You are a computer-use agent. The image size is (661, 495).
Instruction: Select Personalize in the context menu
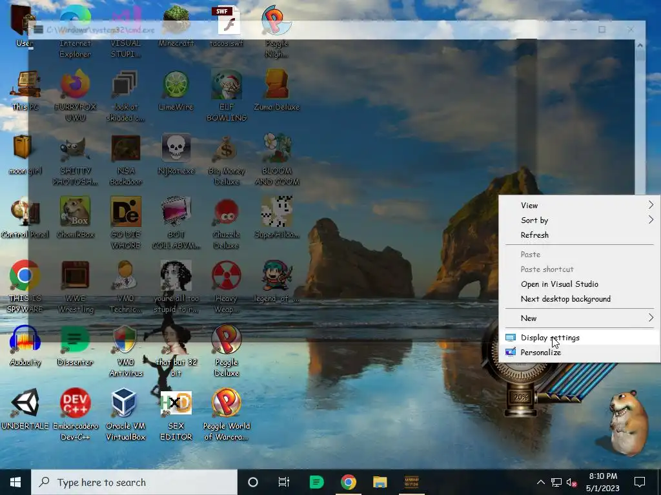click(x=580, y=352)
